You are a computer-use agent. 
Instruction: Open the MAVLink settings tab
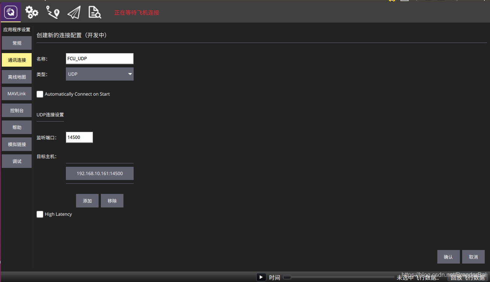coord(17,94)
